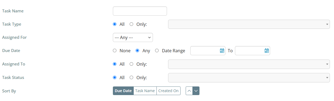
Task: Select All for Assigned To
Action: [114, 64]
